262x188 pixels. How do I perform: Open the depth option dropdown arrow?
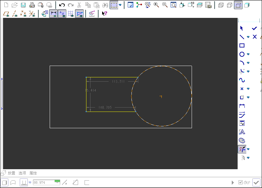[30, 182]
